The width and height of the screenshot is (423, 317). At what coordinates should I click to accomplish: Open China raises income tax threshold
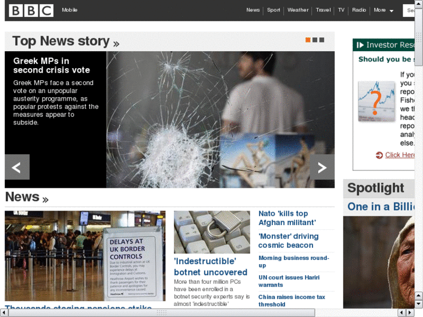click(292, 301)
